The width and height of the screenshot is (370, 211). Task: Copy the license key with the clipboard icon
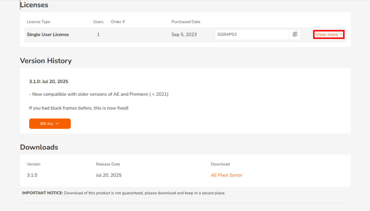pos(295,34)
